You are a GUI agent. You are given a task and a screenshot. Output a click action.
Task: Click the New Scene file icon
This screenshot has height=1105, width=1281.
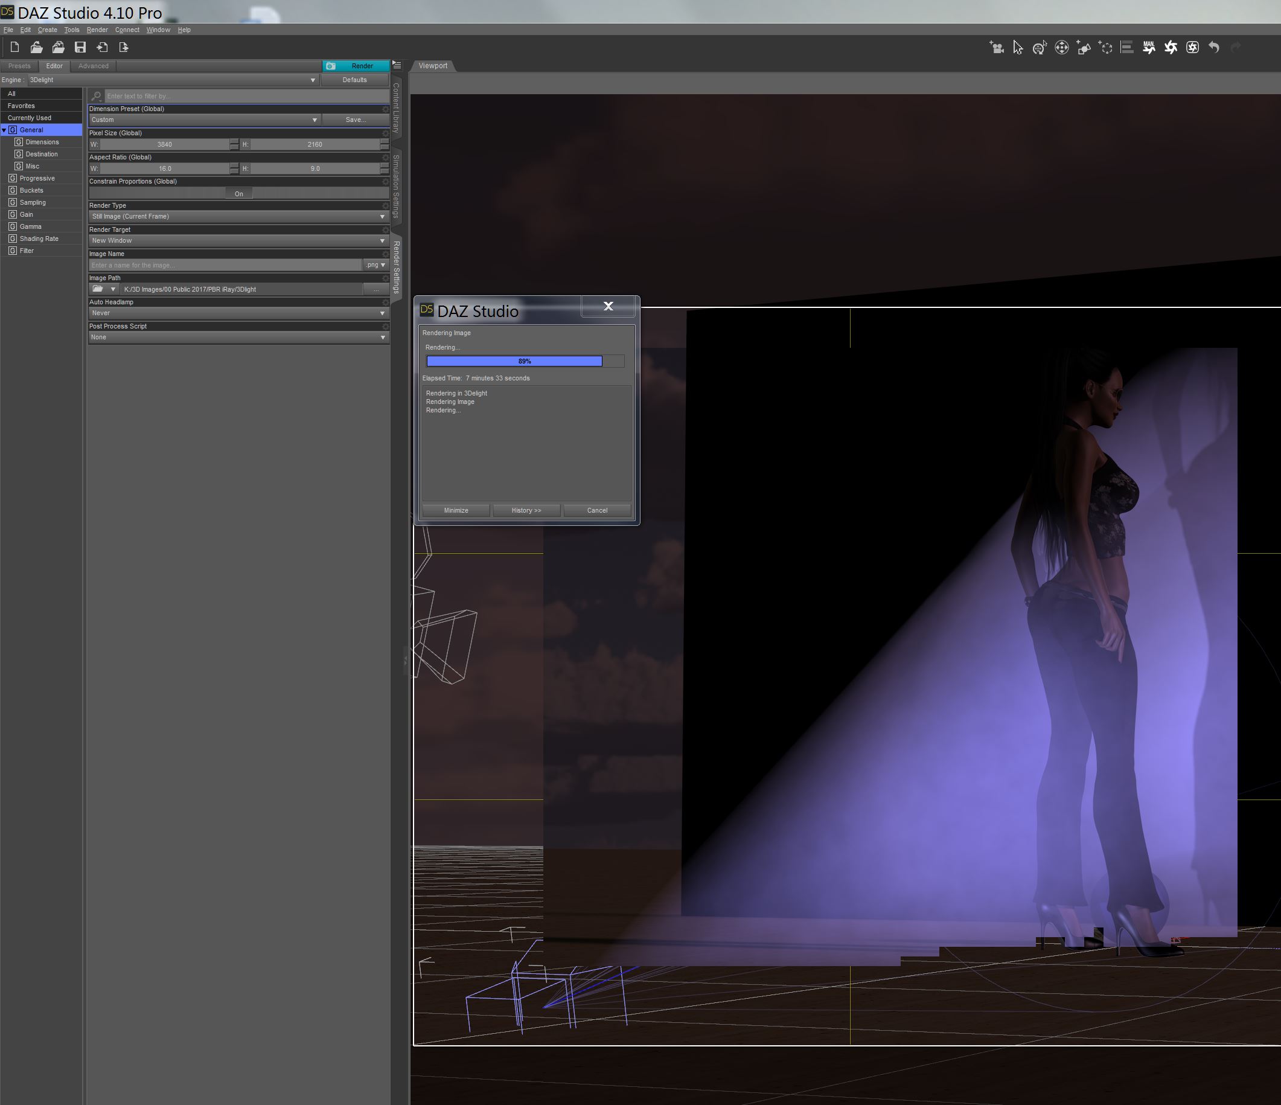15,47
